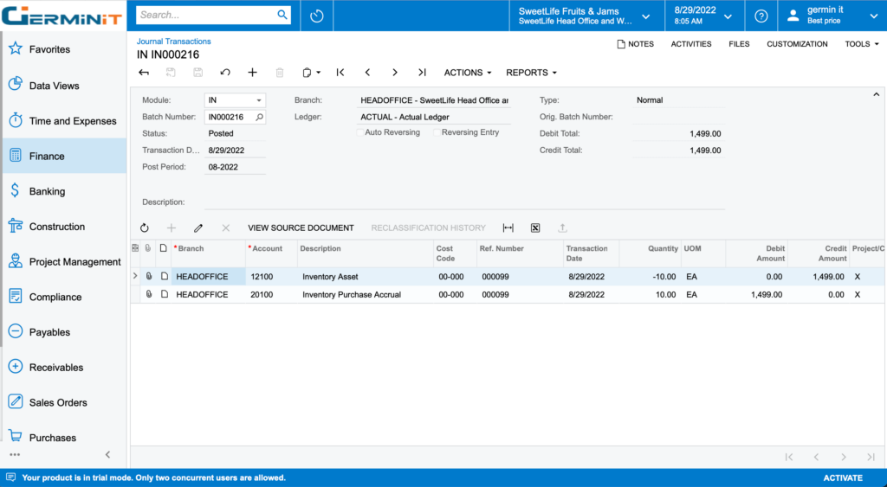Toggle the Auto Reversing checkbox

pyautogui.click(x=360, y=132)
